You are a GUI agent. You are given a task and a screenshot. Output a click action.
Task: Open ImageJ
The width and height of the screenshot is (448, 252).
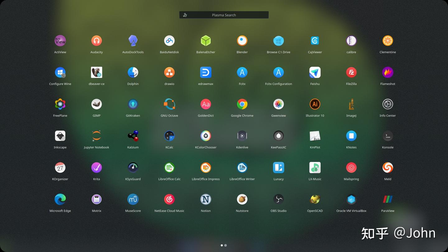351,104
